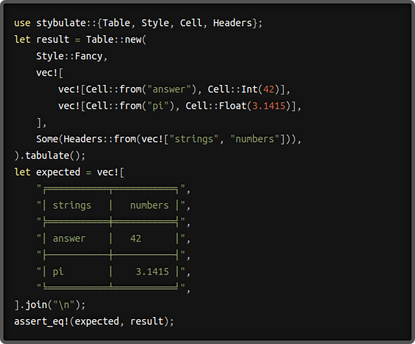The width and height of the screenshot is (415, 344).
Task: Click the numbers cell in expected table
Action: [149, 205]
